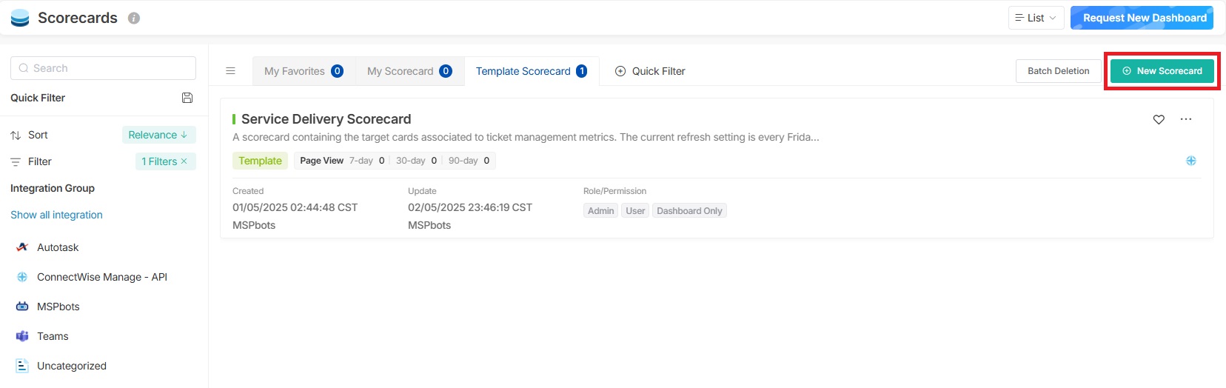Select Autotask integration in sidebar
The width and height of the screenshot is (1226, 388).
58,247
